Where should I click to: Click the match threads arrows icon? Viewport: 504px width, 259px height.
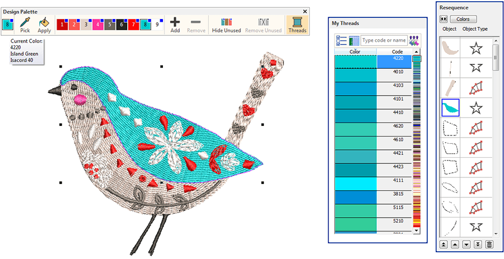coord(414,40)
